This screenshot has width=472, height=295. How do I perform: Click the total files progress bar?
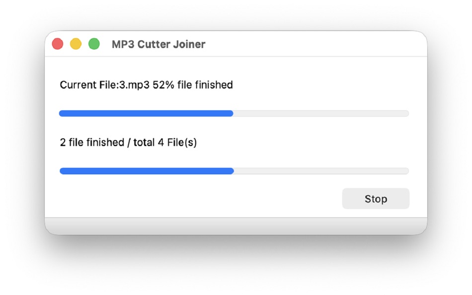tap(234, 171)
